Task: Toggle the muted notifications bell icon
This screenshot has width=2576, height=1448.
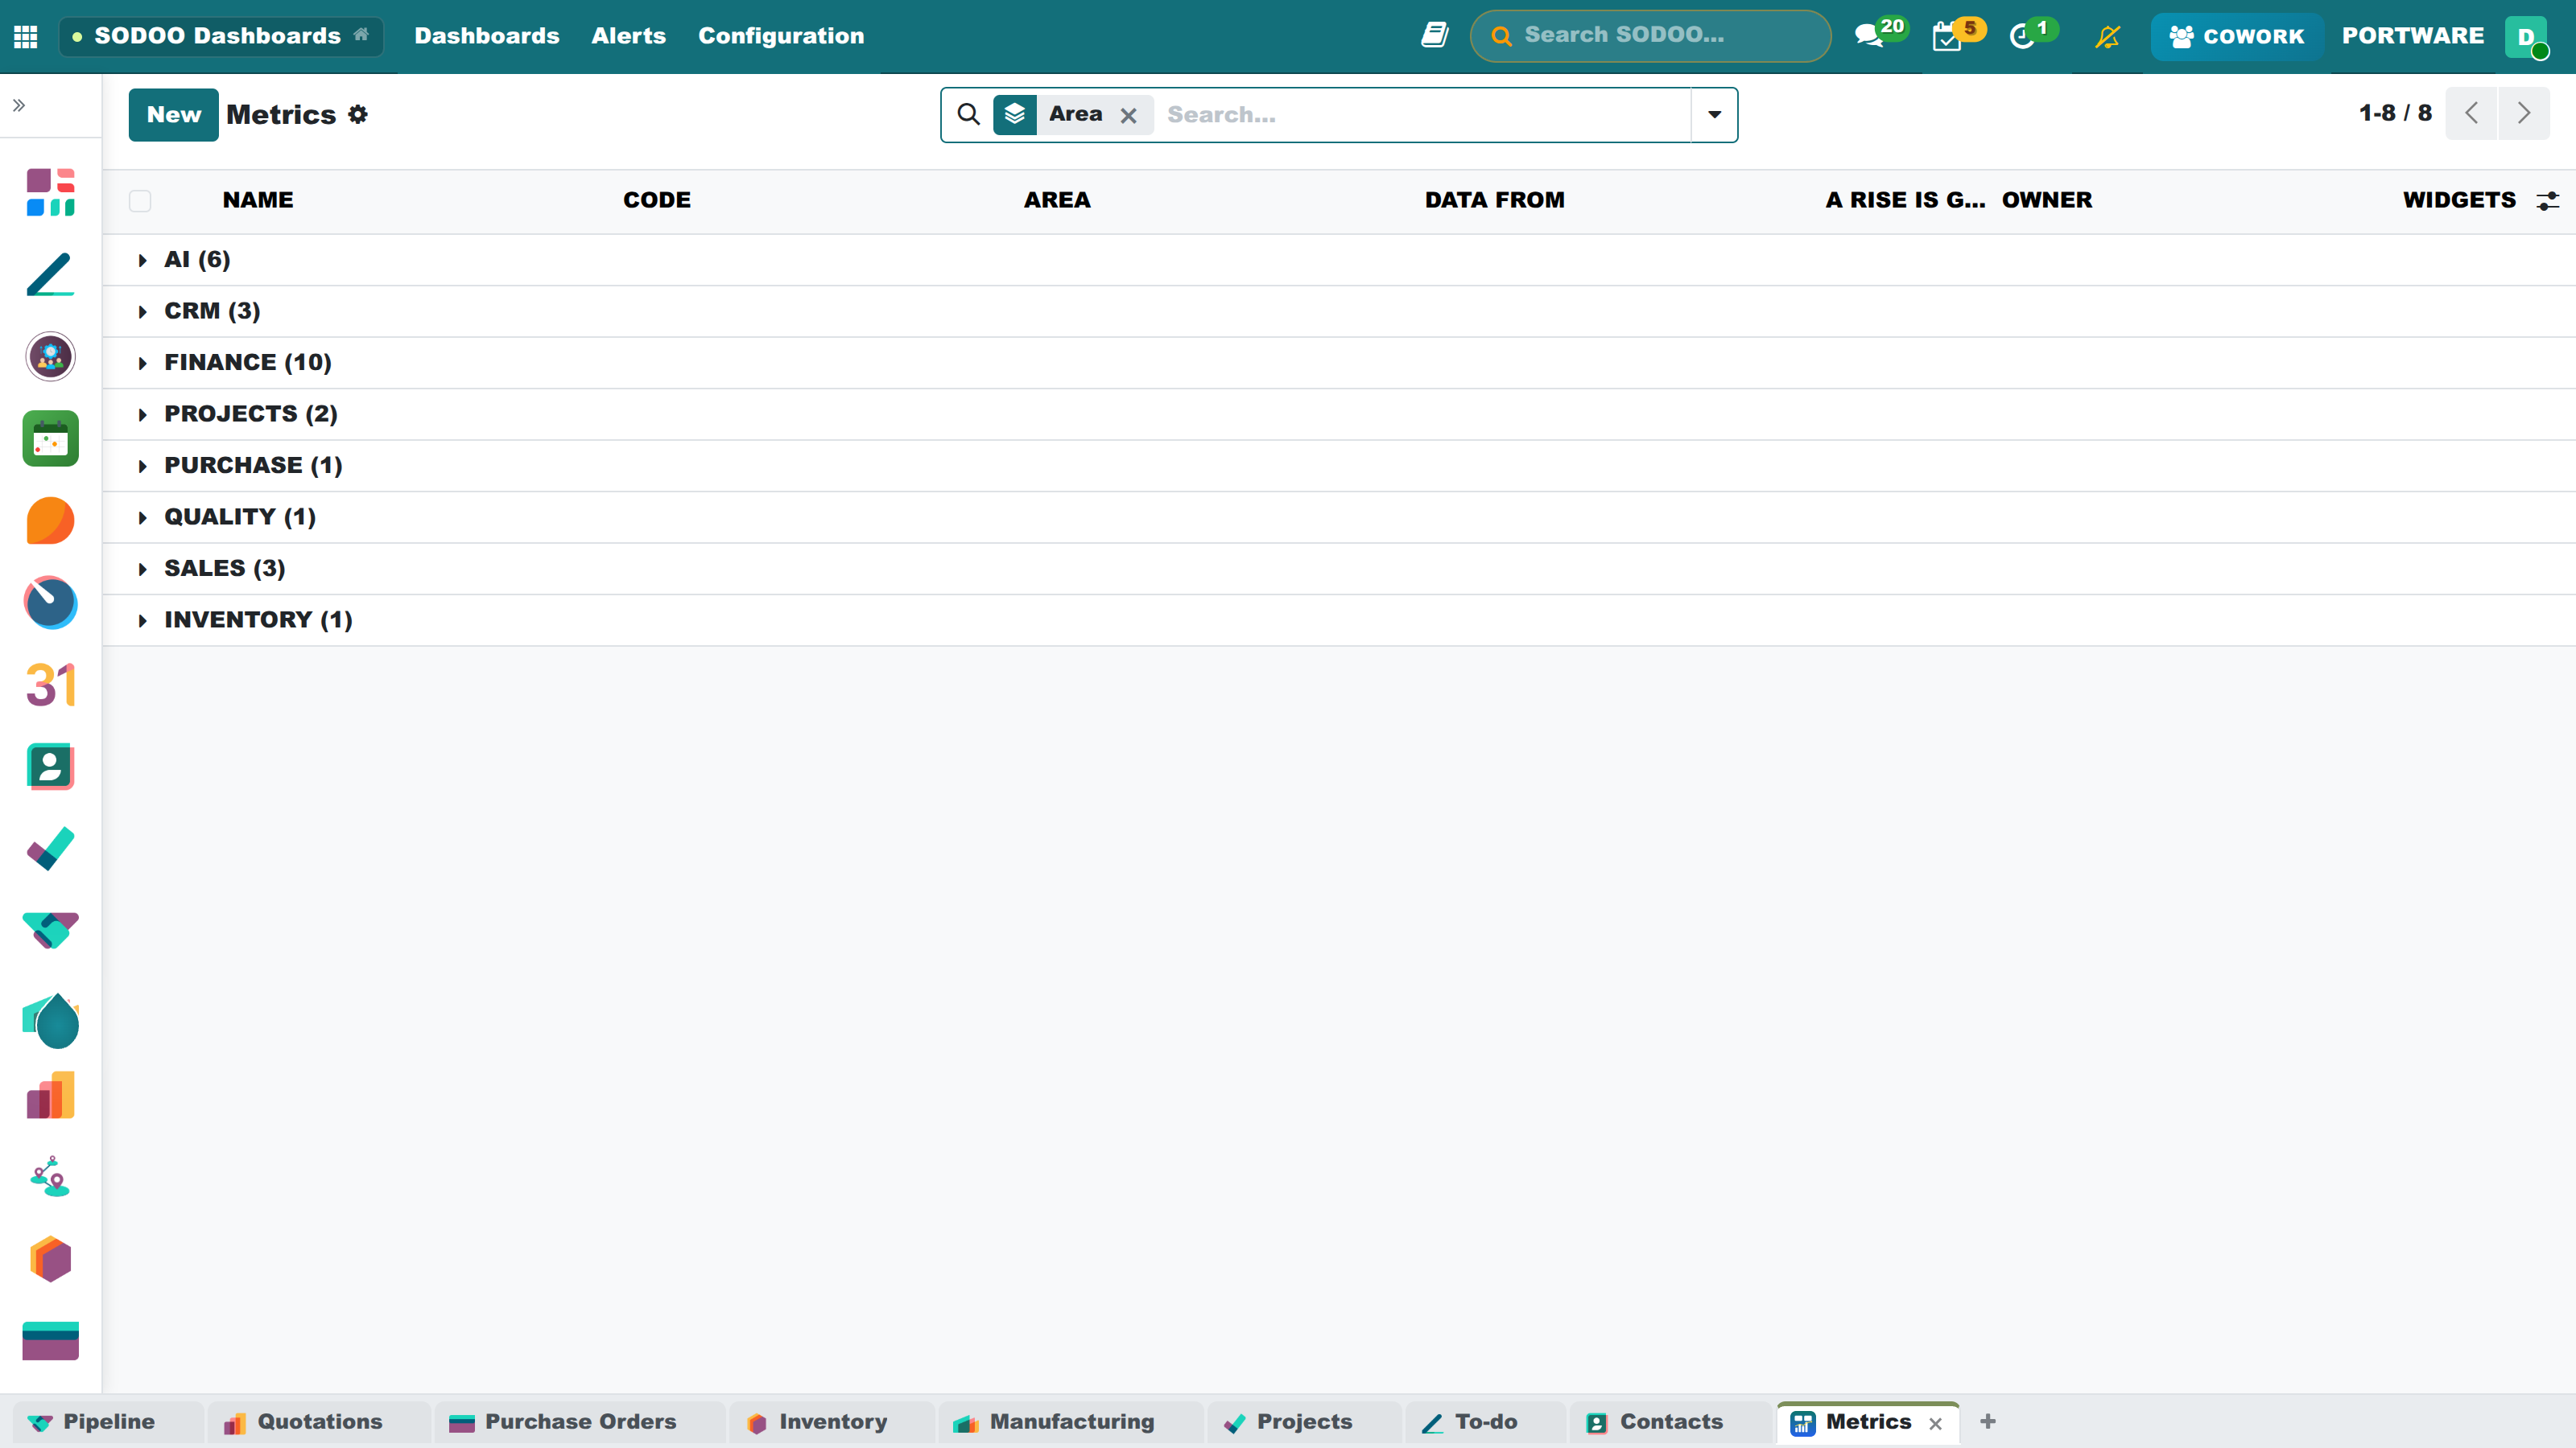Action: pos(2107,37)
